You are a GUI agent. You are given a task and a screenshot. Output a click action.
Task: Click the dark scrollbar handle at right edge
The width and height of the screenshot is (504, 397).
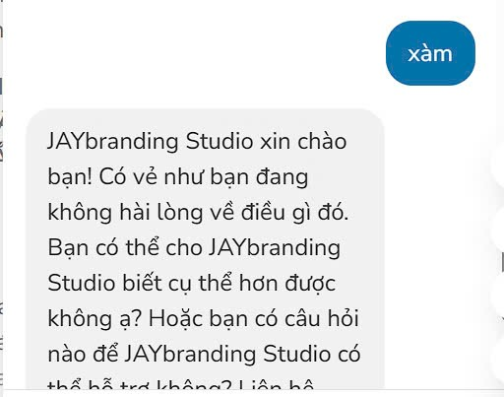tap(502, 262)
